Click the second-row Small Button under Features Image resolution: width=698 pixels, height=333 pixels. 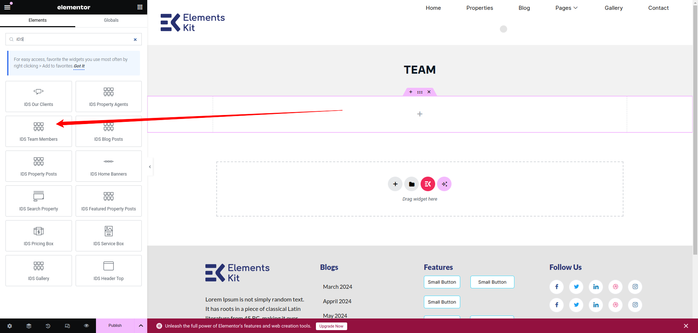[442, 302]
